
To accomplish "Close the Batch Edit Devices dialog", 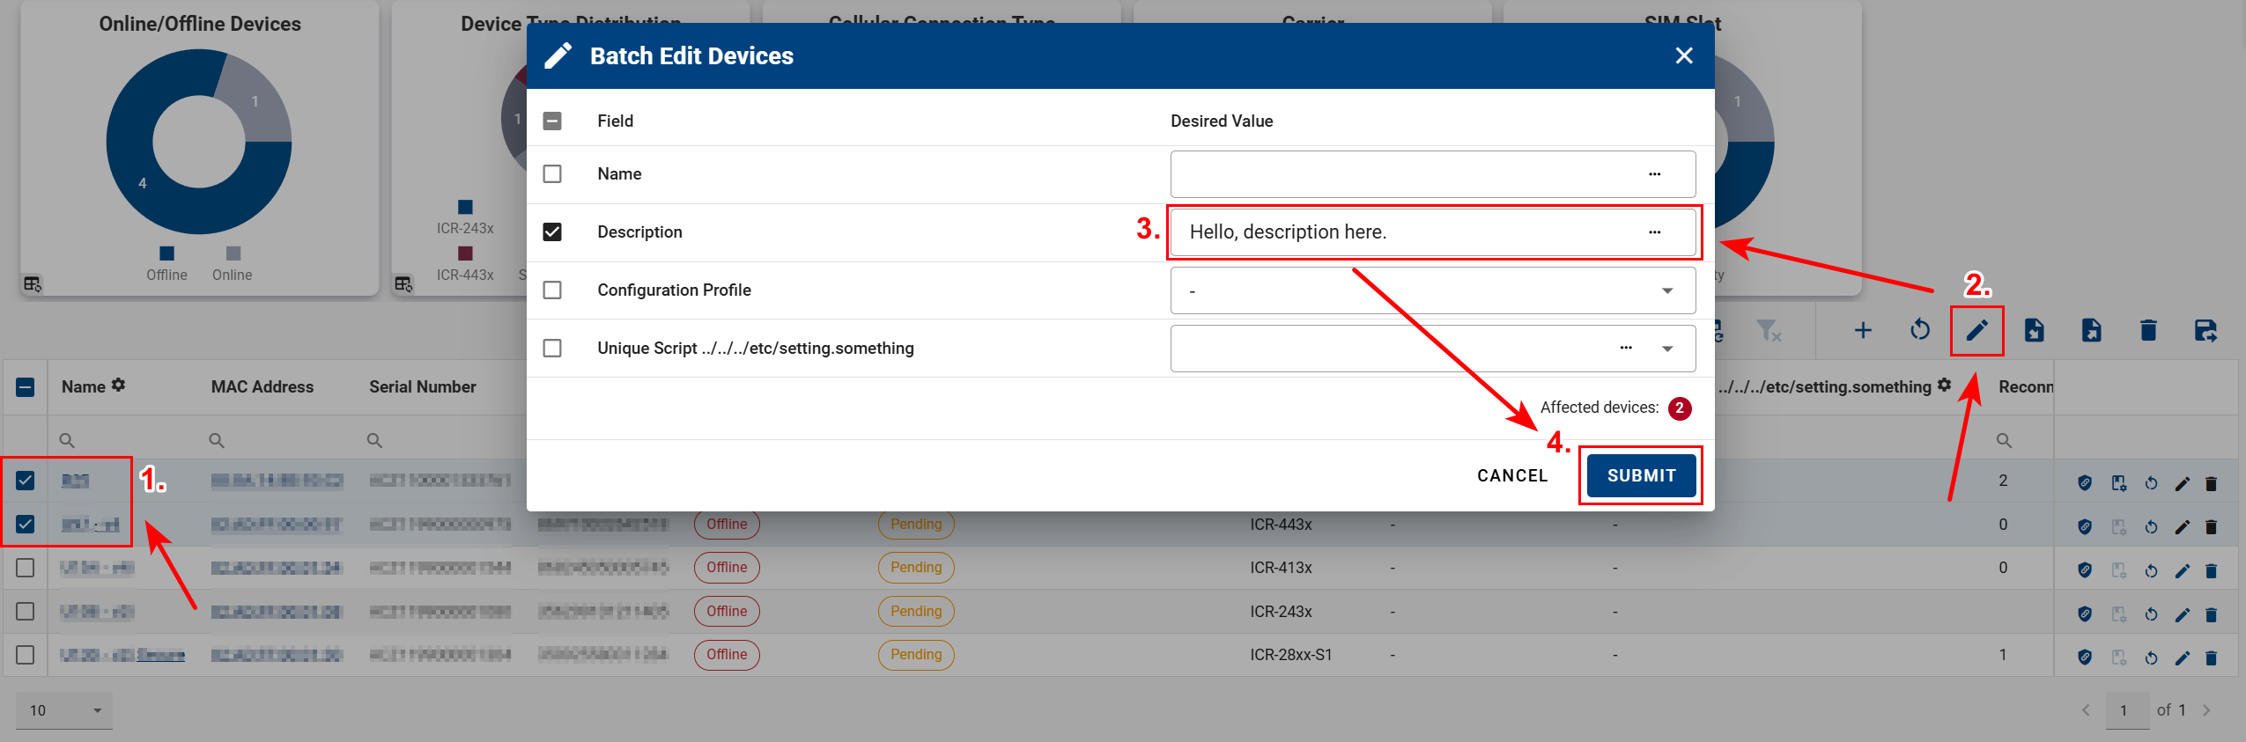I will point(1684,56).
